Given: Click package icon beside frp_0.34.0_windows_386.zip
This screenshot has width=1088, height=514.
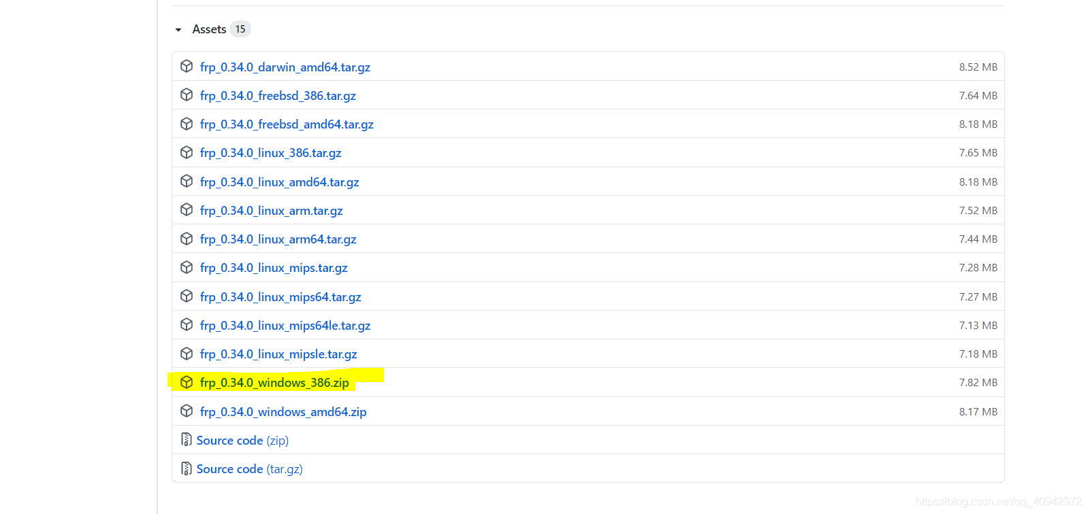Looking at the screenshot, I should coord(187,382).
